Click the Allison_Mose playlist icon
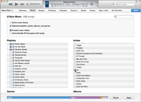 13,74
